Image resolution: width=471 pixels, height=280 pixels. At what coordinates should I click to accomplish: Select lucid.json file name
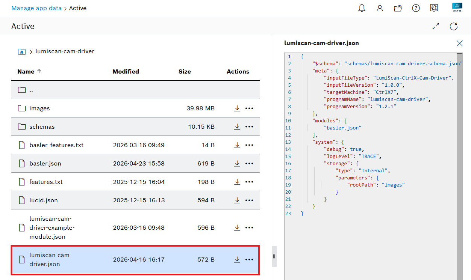44,200
